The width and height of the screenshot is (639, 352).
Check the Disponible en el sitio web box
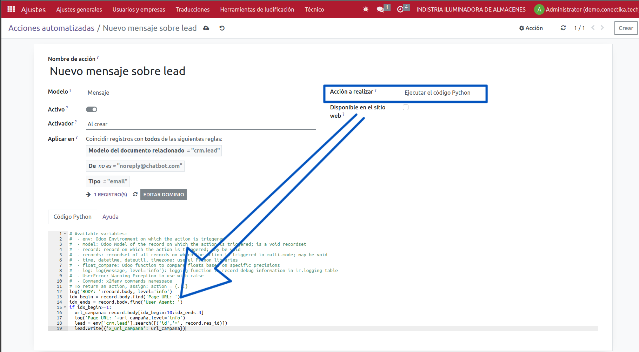[x=406, y=107]
